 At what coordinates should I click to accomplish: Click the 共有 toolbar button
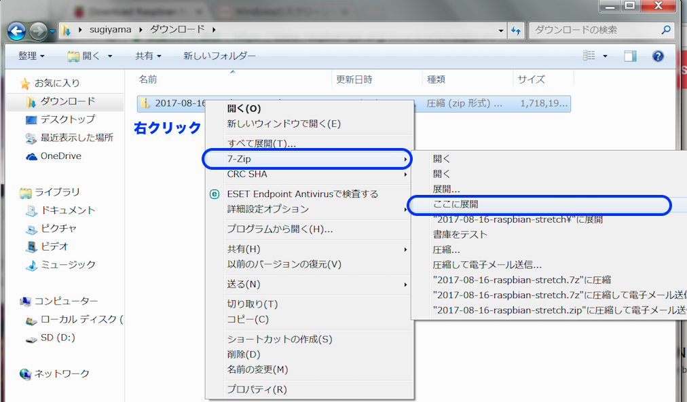148,56
